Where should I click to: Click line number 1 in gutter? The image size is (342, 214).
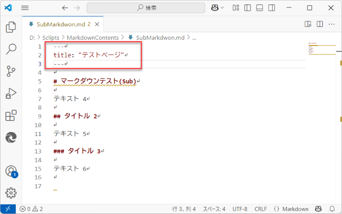click(x=40, y=46)
